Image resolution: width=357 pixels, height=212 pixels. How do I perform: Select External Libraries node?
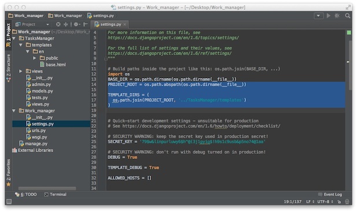32,150
